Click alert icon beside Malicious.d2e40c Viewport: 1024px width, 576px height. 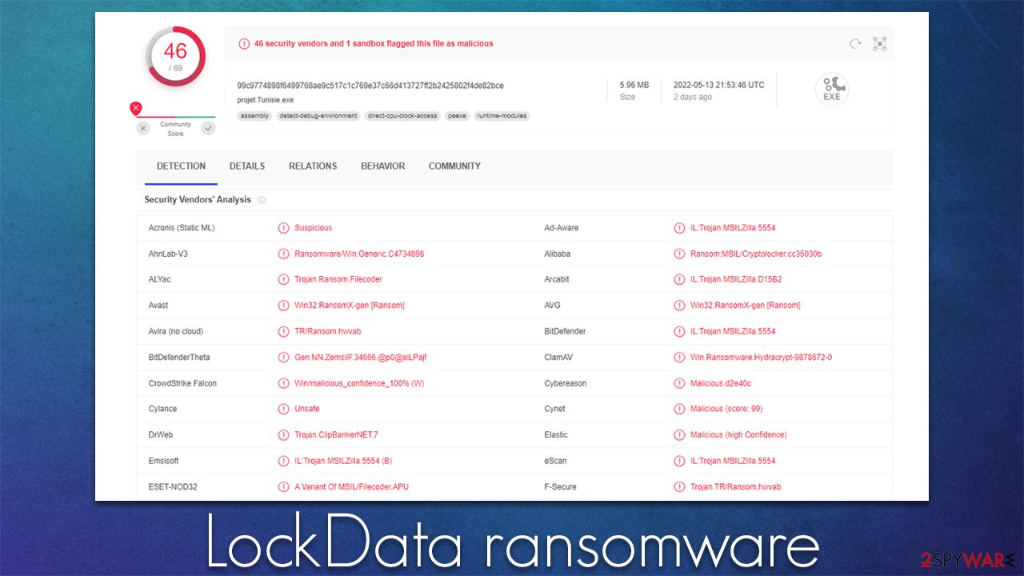[679, 383]
